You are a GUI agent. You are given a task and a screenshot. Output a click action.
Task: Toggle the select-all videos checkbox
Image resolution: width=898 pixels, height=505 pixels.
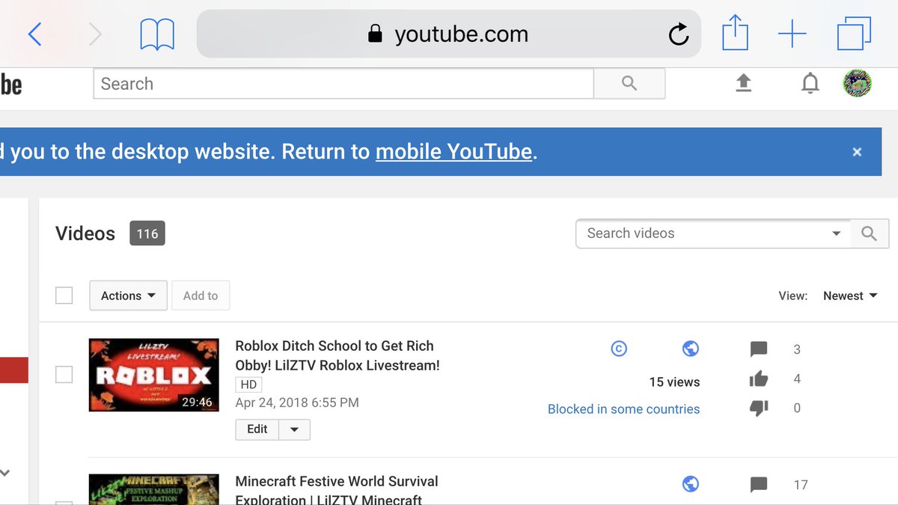[64, 296]
